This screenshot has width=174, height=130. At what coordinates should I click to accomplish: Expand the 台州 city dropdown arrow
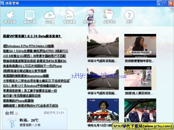pos(17,113)
